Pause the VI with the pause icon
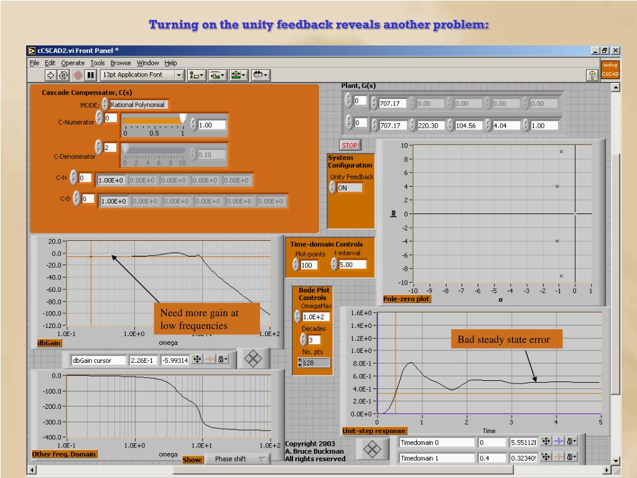637x478 pixels. [x=91, y=75]
